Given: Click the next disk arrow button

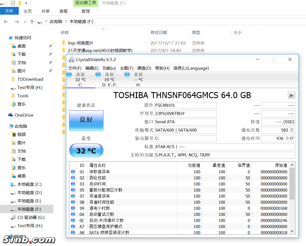Looking at the screenshot, I should pos(291,95).
